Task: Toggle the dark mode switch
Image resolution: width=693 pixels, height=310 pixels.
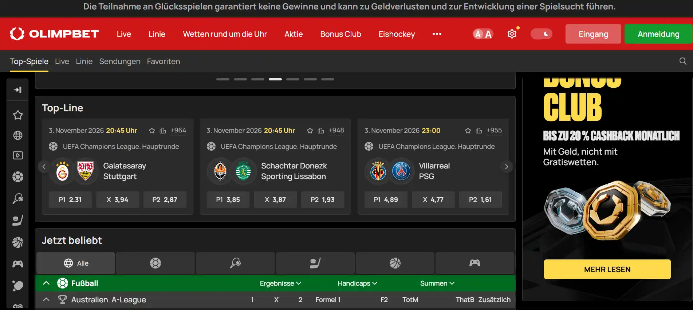Action: 541,34
